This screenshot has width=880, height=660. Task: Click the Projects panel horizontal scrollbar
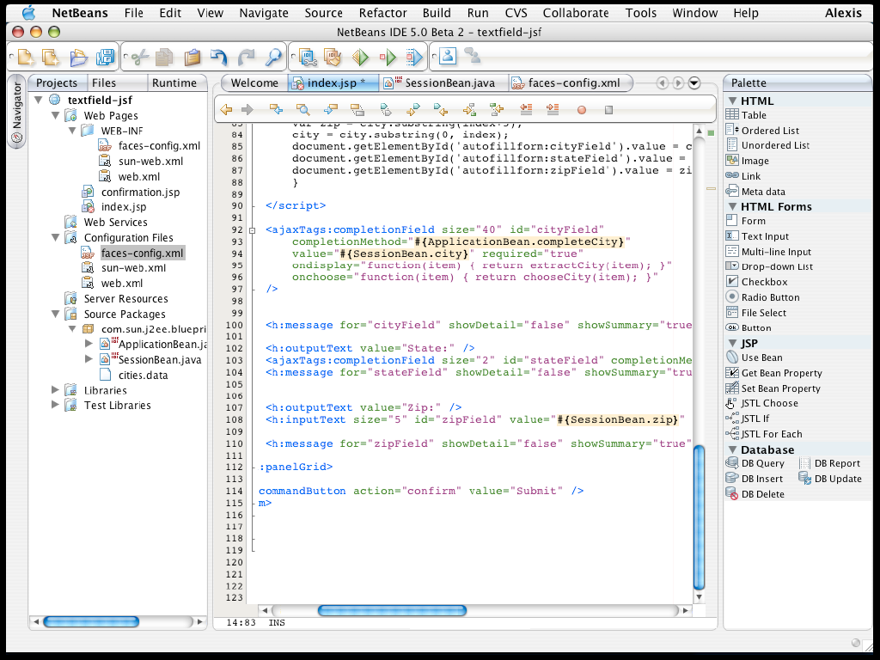click(91, 621)
